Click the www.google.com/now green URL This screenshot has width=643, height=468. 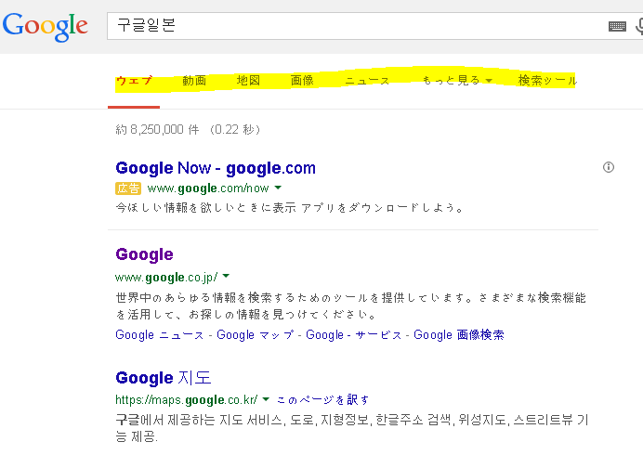(x=208, y=188)
